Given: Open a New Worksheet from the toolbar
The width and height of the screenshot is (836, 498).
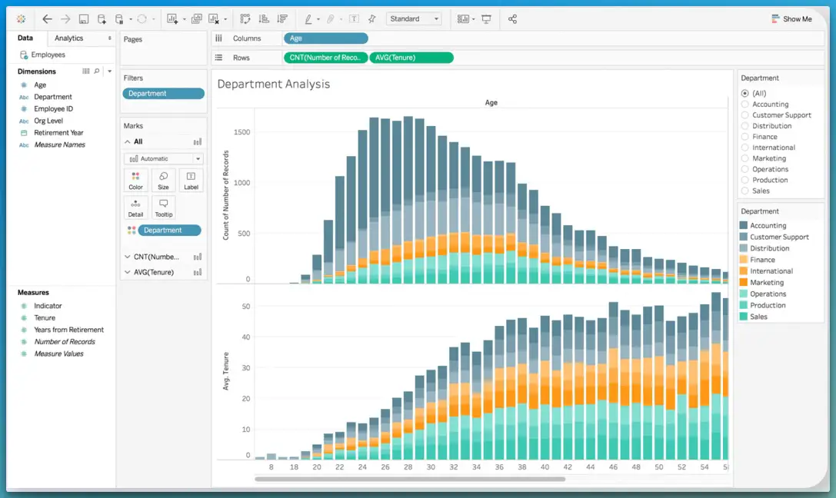Looking at the screenshot, I should point(172,18).
